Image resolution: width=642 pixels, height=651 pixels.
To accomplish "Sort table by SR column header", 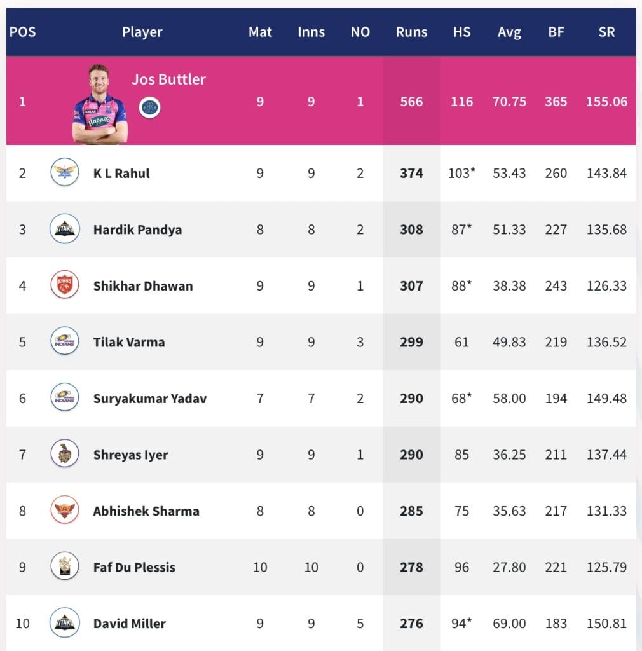I will pyautogui.click(x=606, y=32).
